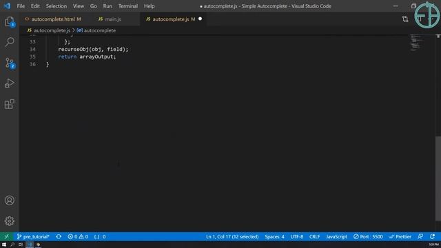Click the Prettier status button
The height and width of the screenshot is (248, 441).
pyautogui.click(x=400, y=236)
